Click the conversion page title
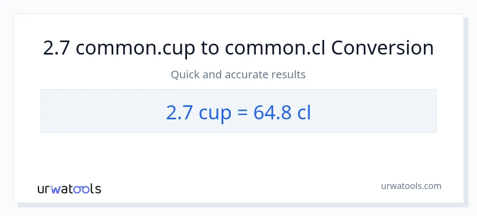477x216 pixels. (x=238, y=49)
